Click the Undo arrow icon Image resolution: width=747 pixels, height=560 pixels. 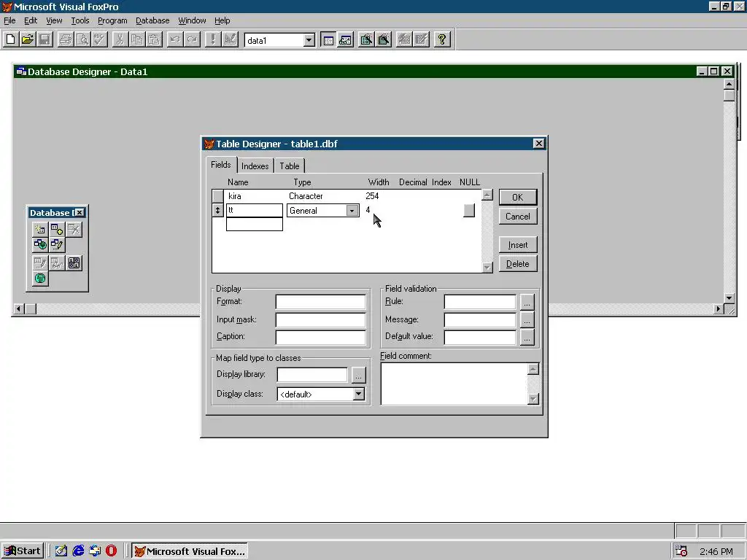pos(175,39)
